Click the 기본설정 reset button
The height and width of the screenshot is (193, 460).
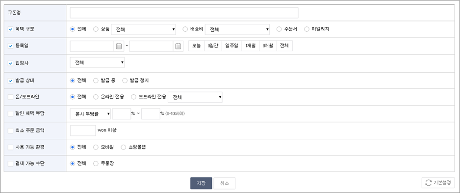point(438,183)
